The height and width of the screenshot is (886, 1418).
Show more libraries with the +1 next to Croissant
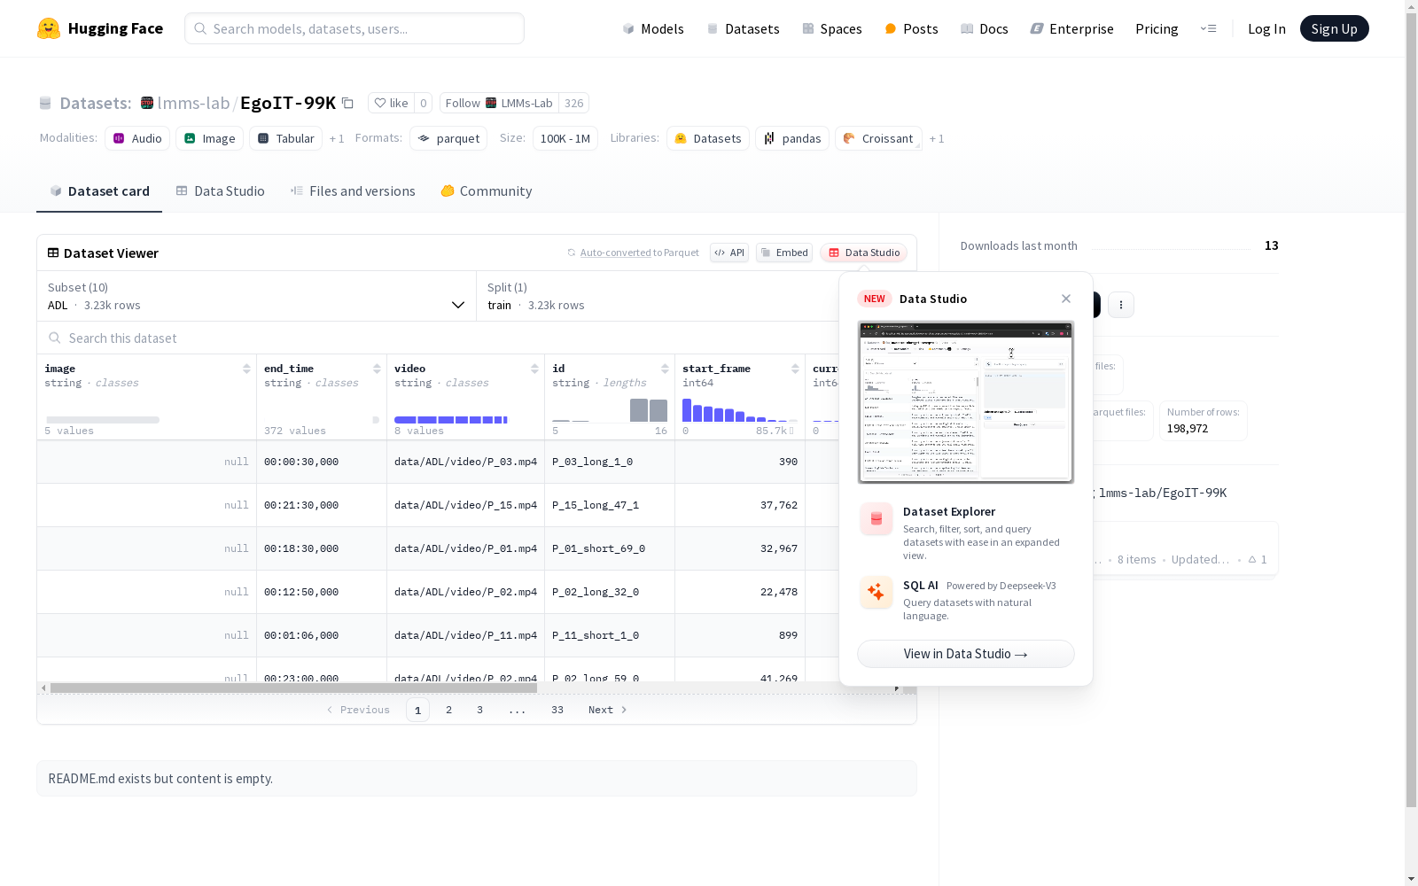(937, 138)
